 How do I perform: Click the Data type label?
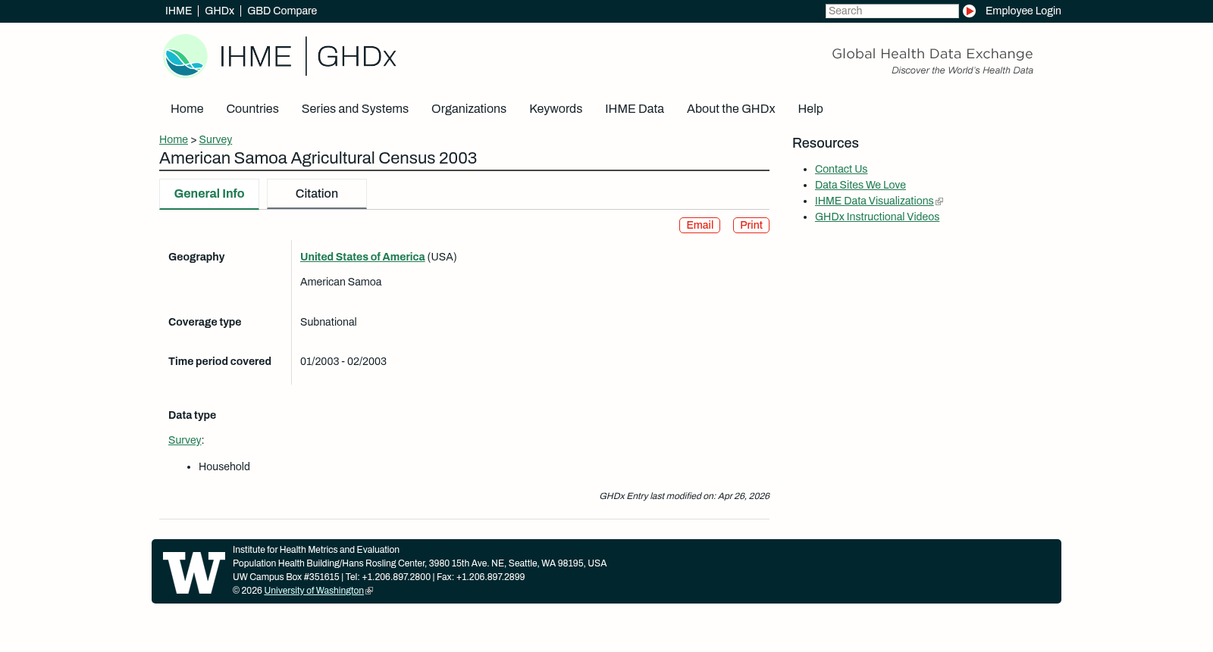tap(192, 415)
